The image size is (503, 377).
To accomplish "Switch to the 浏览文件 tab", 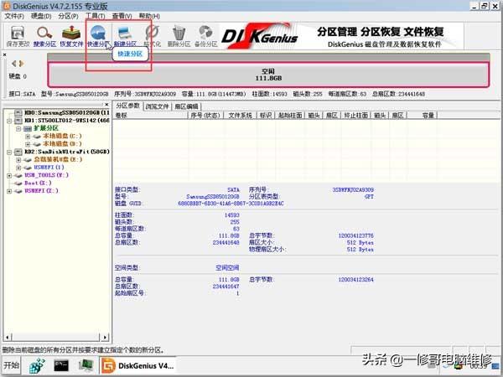I will coord(158,106).
